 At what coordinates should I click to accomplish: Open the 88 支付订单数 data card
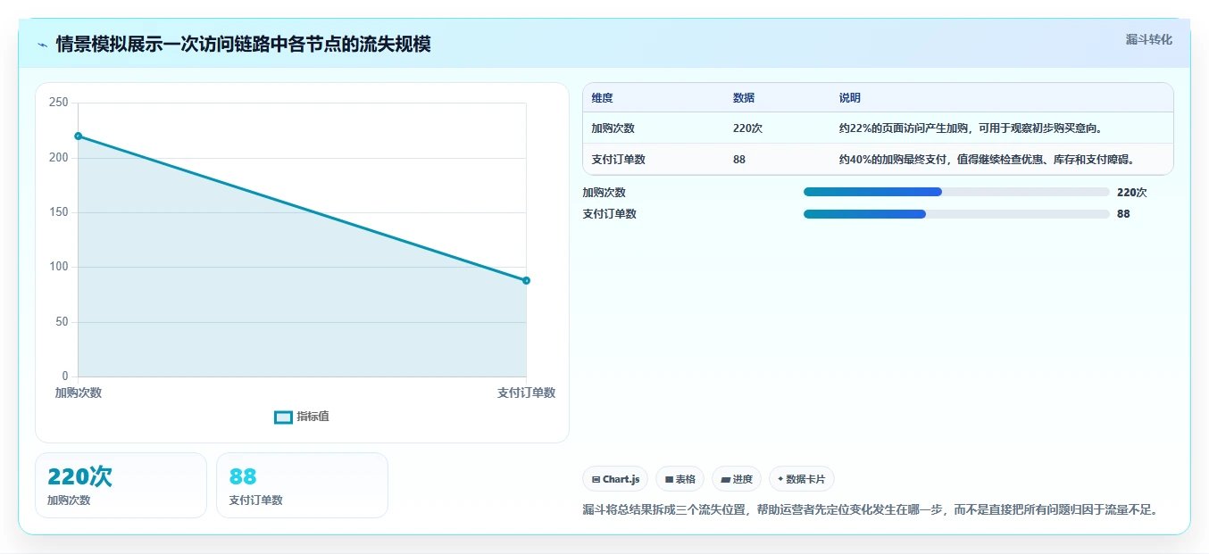[x=302, y=485]
